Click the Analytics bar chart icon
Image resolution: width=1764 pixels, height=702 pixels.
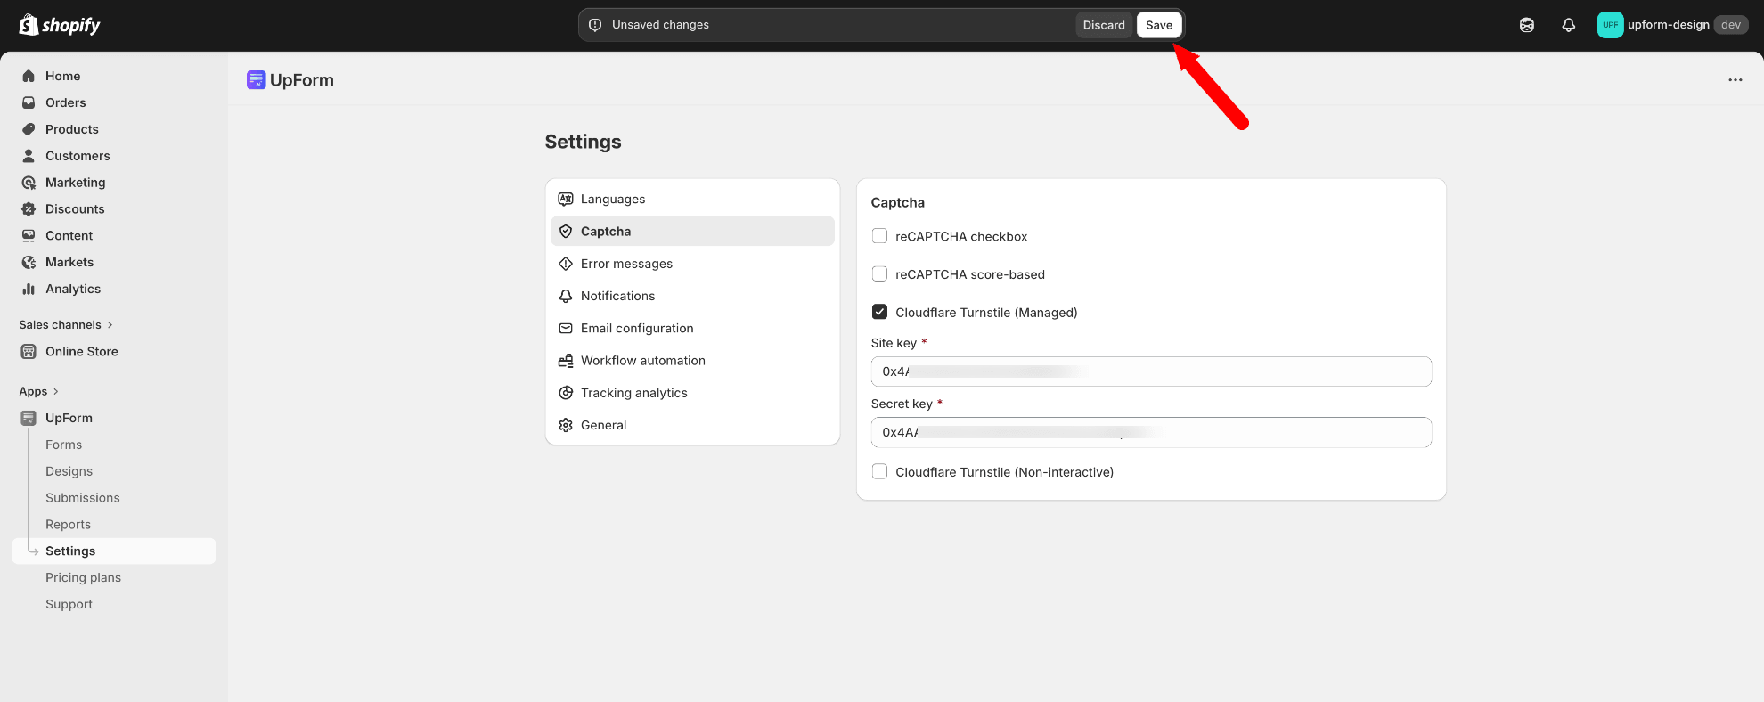(29, 290)
